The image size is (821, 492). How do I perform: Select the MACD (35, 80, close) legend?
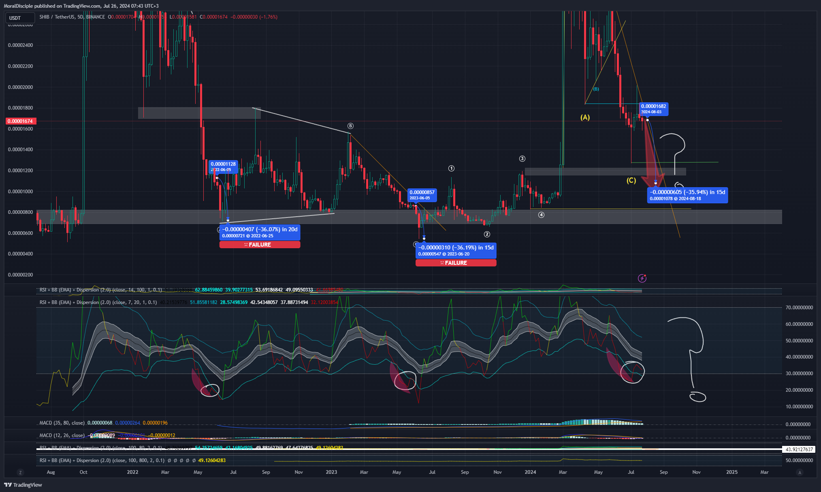[x=62, y=423]
